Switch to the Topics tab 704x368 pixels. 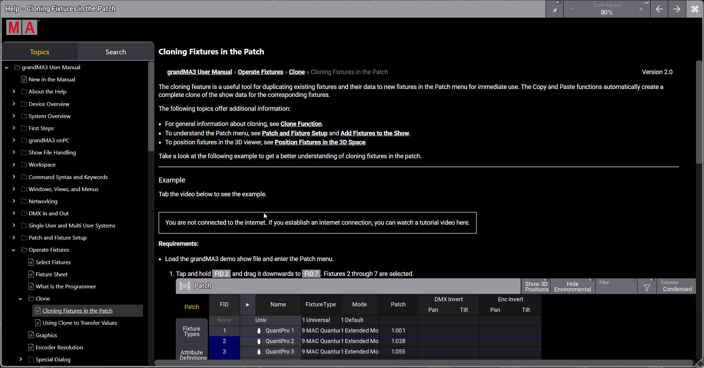[x=40, y=52]
